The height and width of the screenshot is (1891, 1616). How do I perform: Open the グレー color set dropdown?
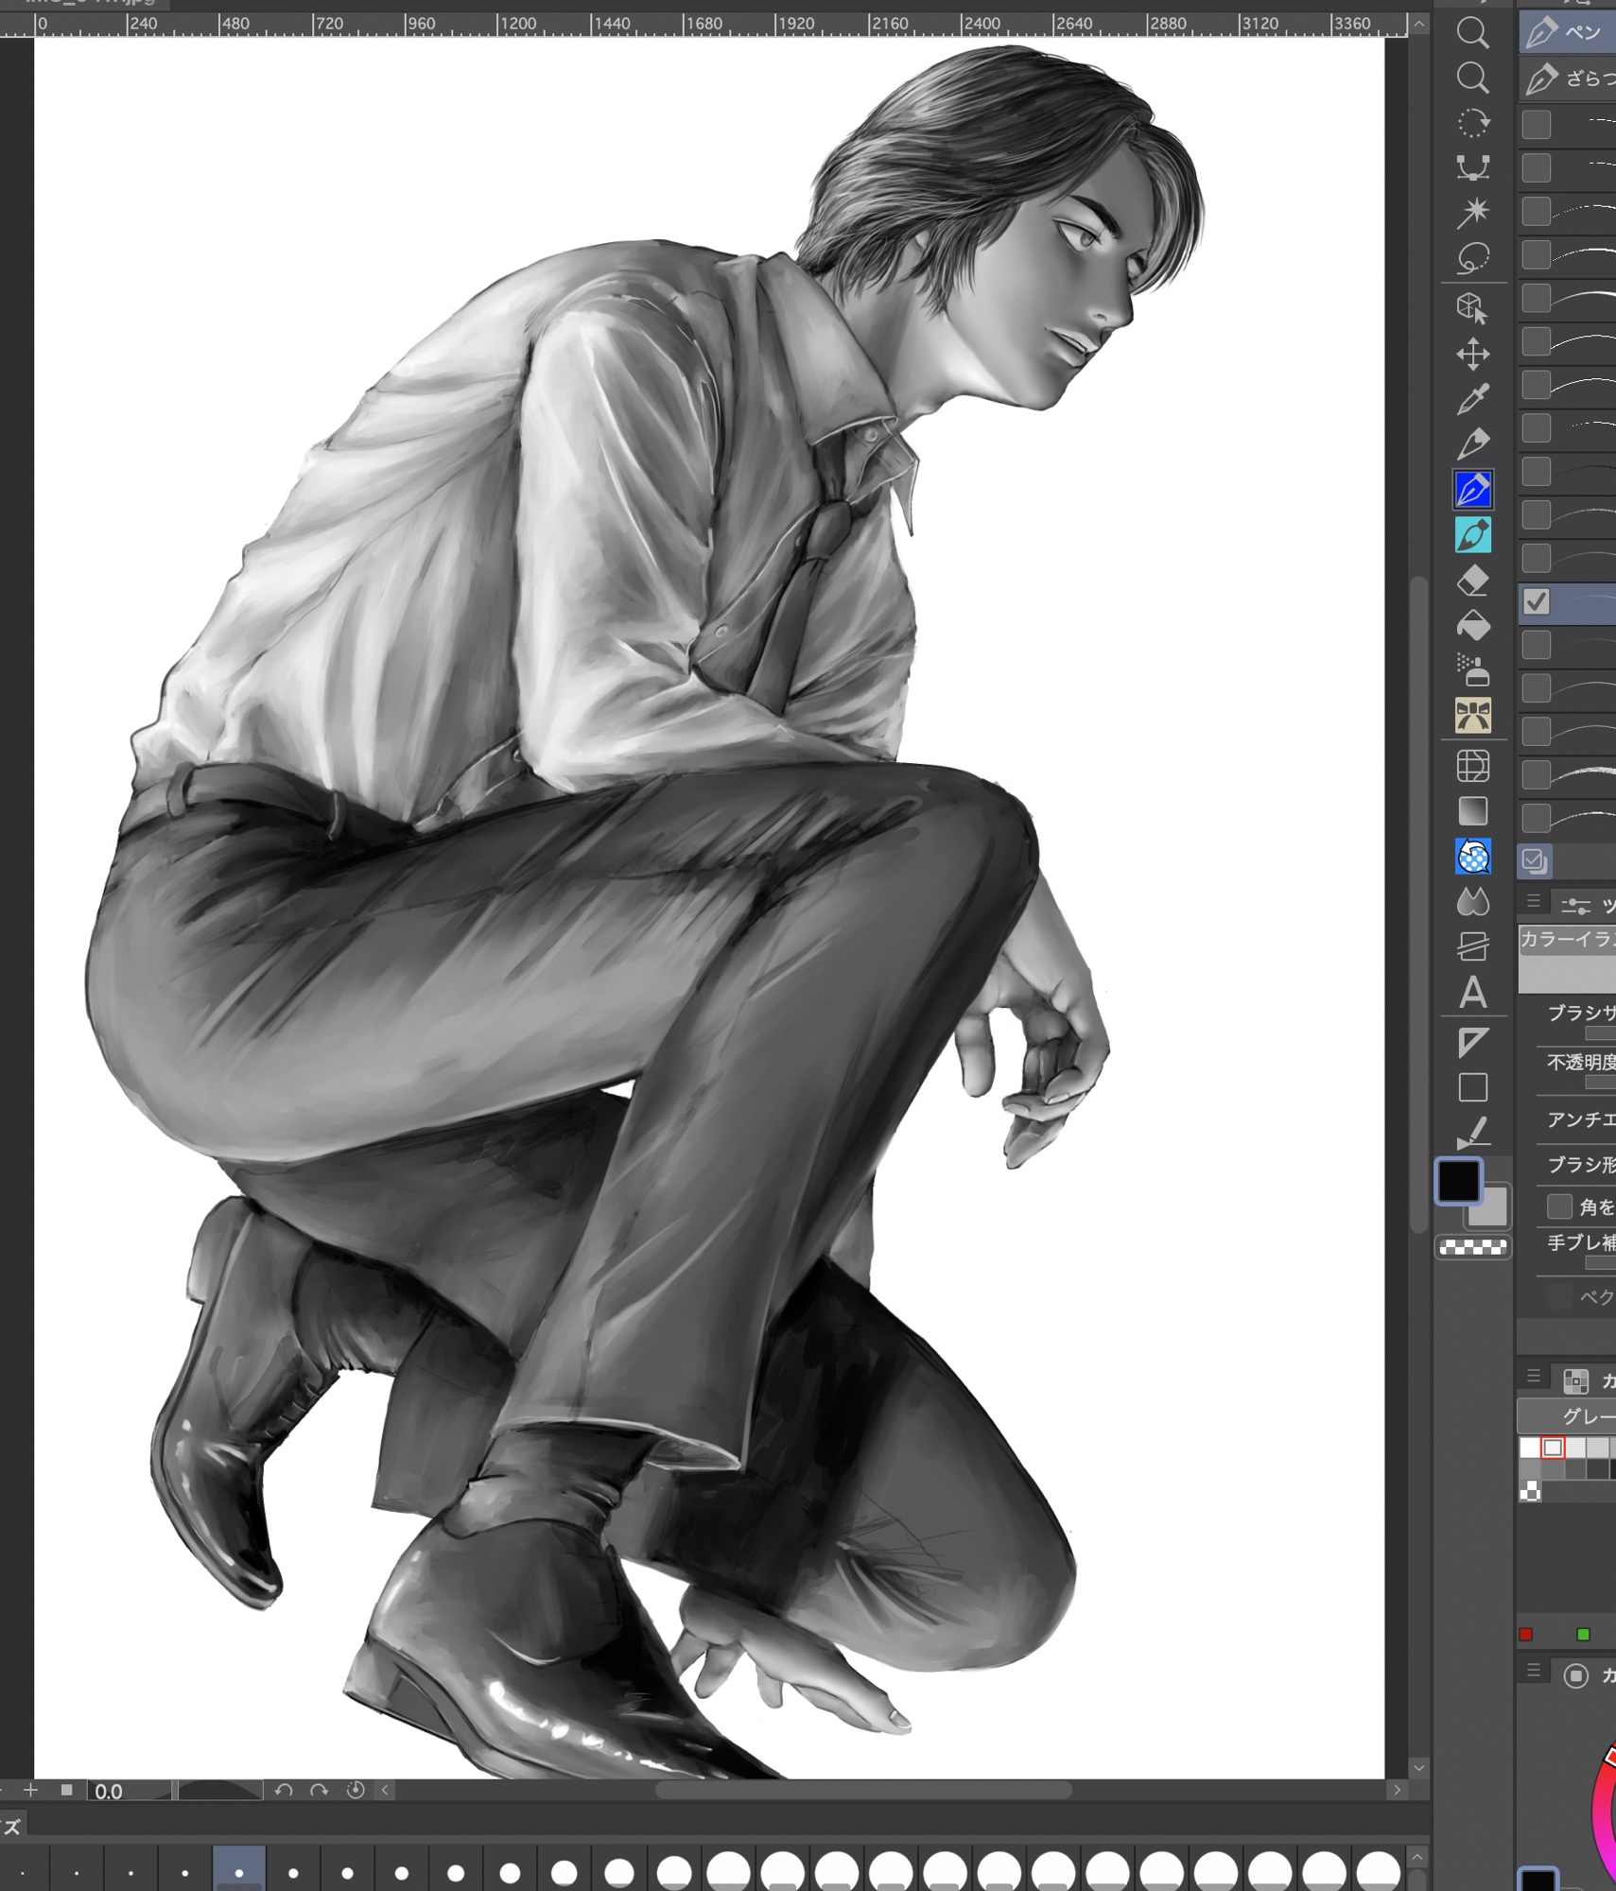pos(1570,1415)
